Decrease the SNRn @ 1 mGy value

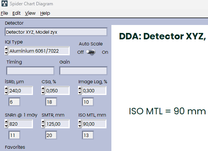click(6, 126)
